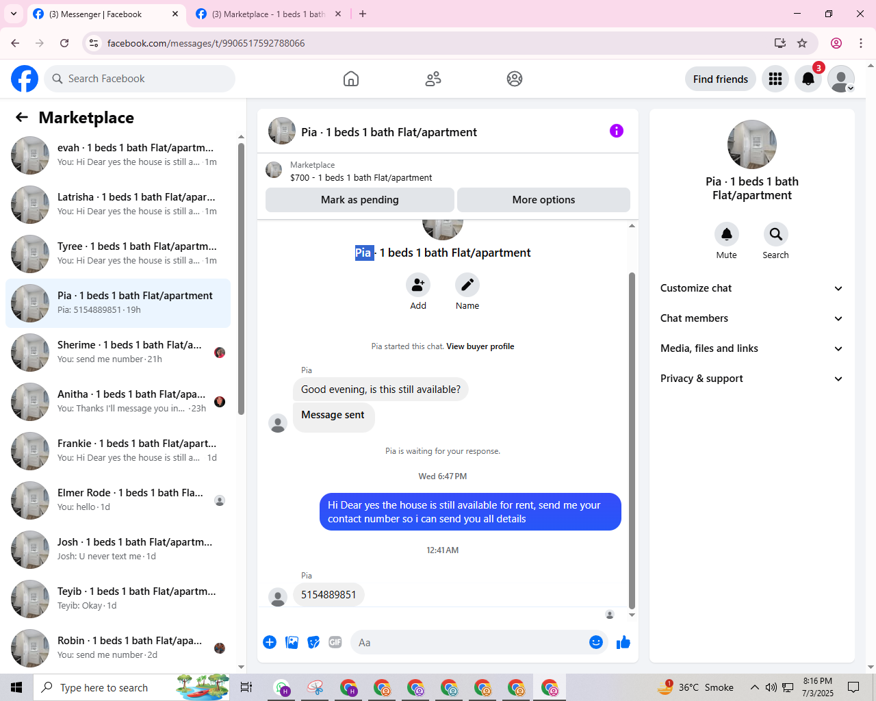Open evah conversation in list

pos(118,155)
